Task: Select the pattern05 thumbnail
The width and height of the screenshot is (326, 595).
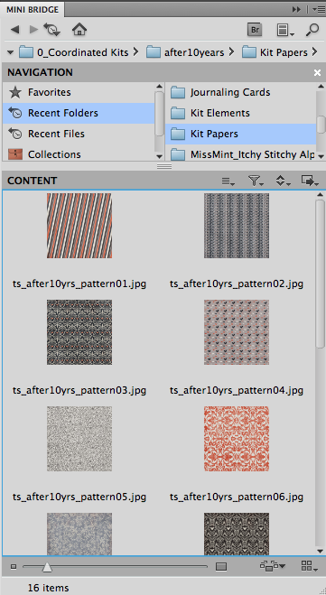Action: (79, 439)
